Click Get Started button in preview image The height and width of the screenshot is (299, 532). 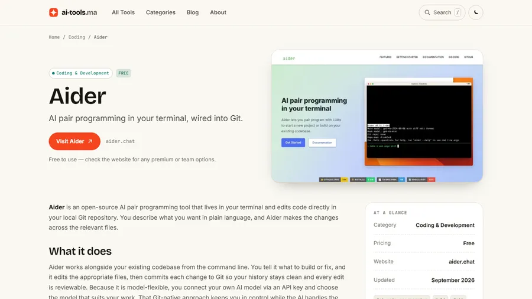click(293, 143)
